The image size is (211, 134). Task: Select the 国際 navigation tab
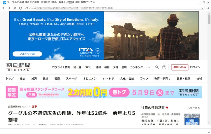57,78
